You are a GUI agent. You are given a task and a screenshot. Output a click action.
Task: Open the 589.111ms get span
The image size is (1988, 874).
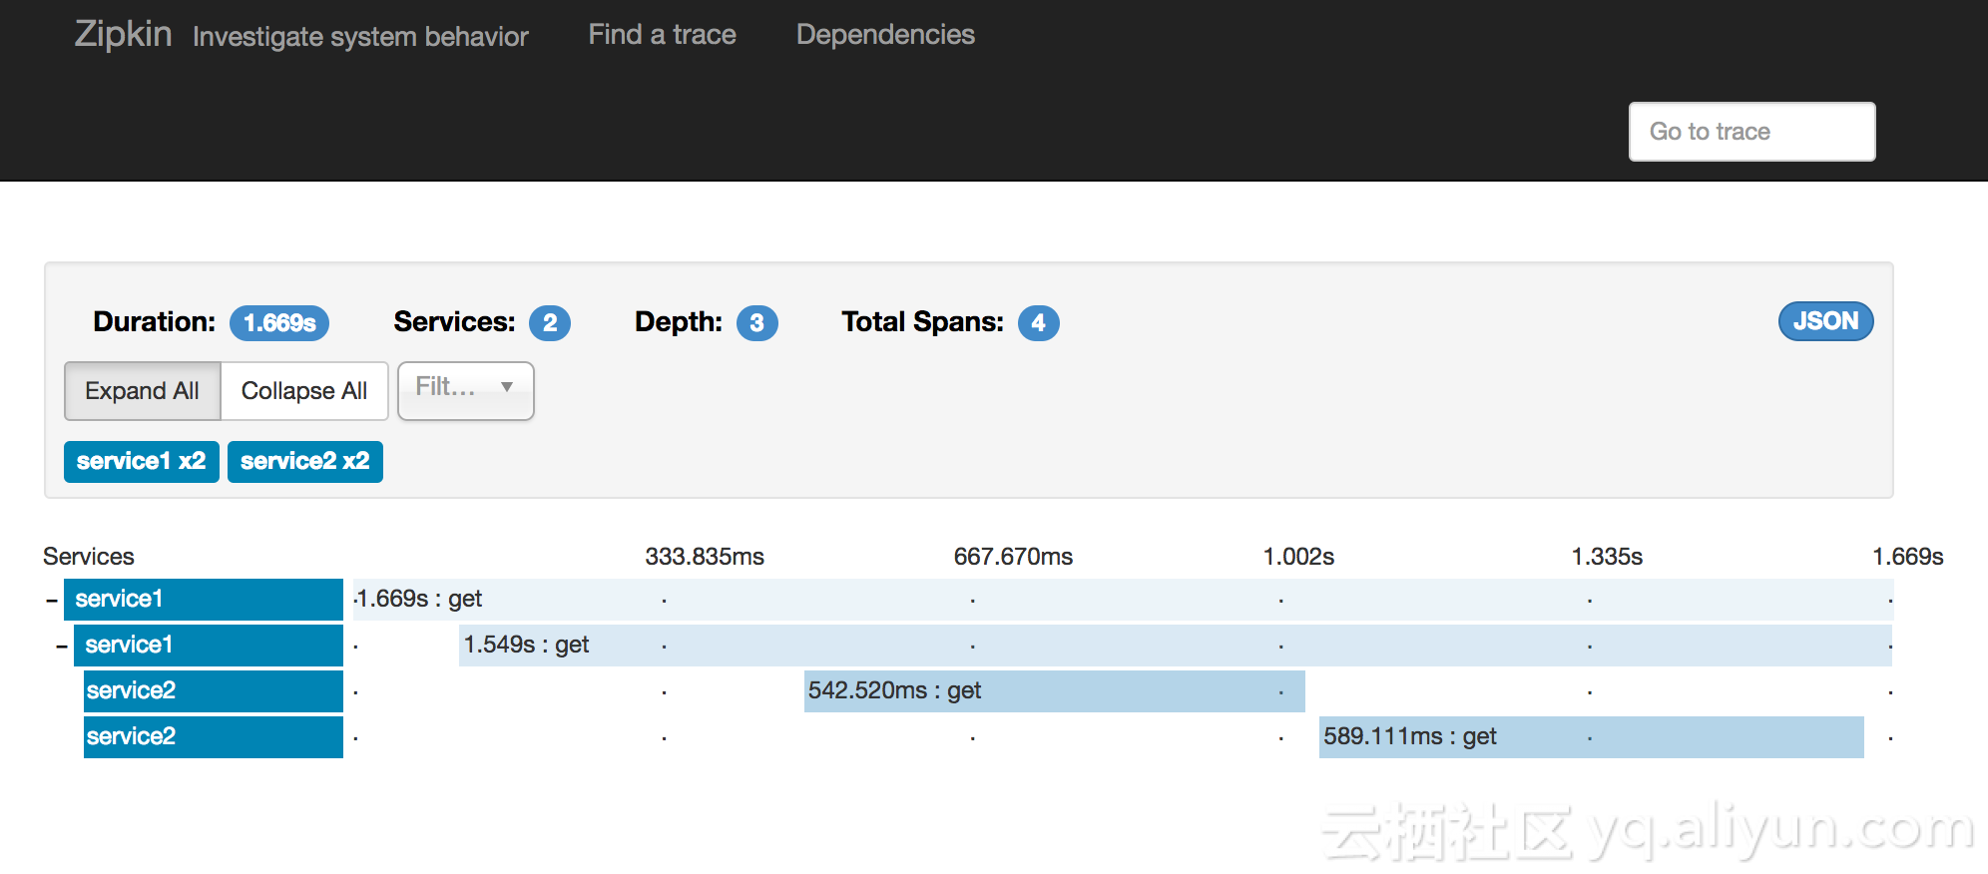pyautogui.click(x=1591, y=736)
